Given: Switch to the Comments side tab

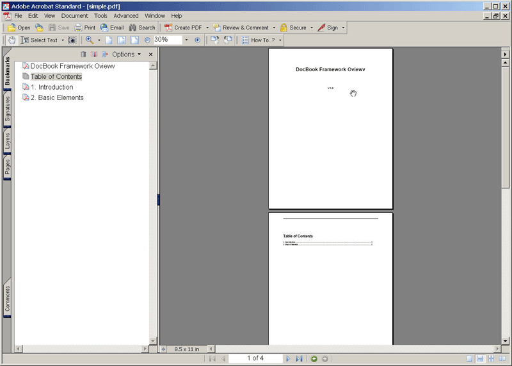Looking at the screenshot, I should tap(7, 298).
